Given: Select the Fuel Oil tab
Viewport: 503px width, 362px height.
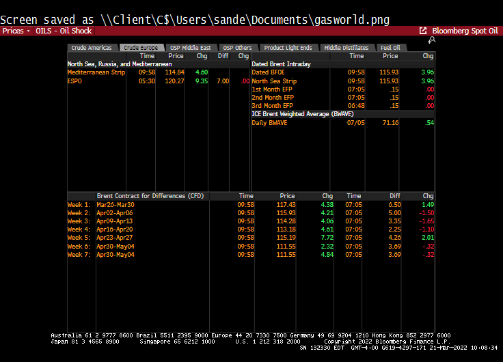Looking at the screenshot, I should coord(391,48).
